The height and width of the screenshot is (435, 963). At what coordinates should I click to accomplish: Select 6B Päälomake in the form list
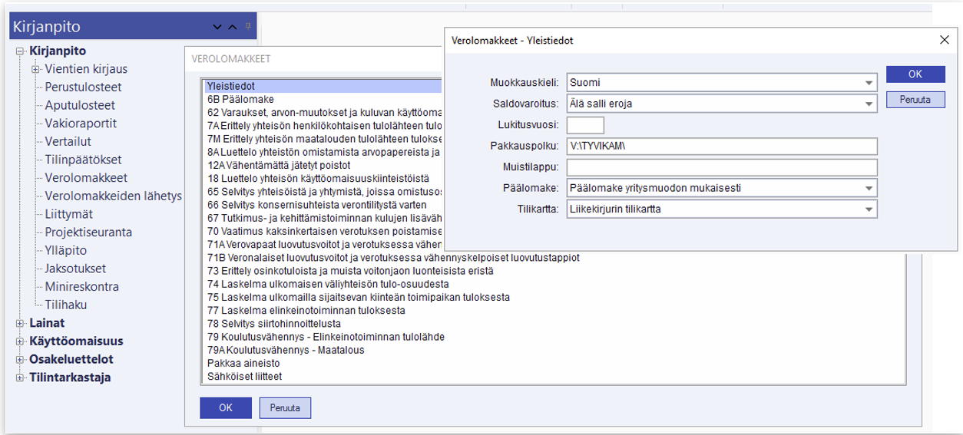pyautogui.click(x=240, y=99)
